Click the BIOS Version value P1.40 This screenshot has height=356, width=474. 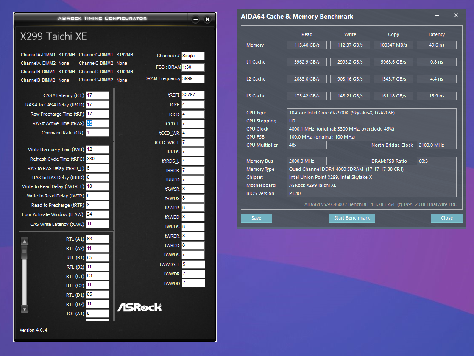click(x=371, y=193)
